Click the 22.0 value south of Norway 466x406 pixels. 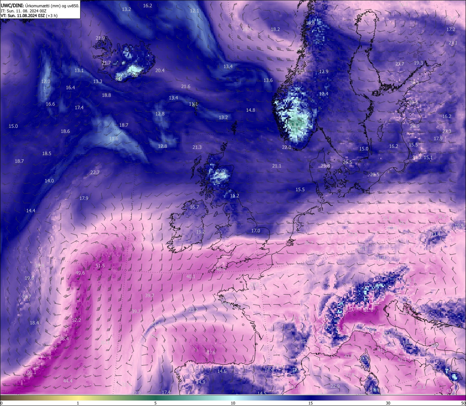coord(287,147)
